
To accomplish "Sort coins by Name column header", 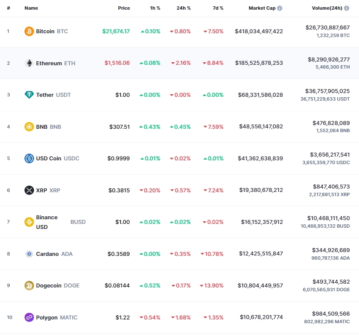I will tap(31, 8).
